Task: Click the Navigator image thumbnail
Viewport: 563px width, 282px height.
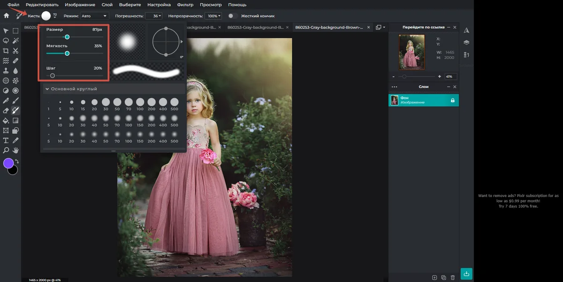Action: pos(411,52)
